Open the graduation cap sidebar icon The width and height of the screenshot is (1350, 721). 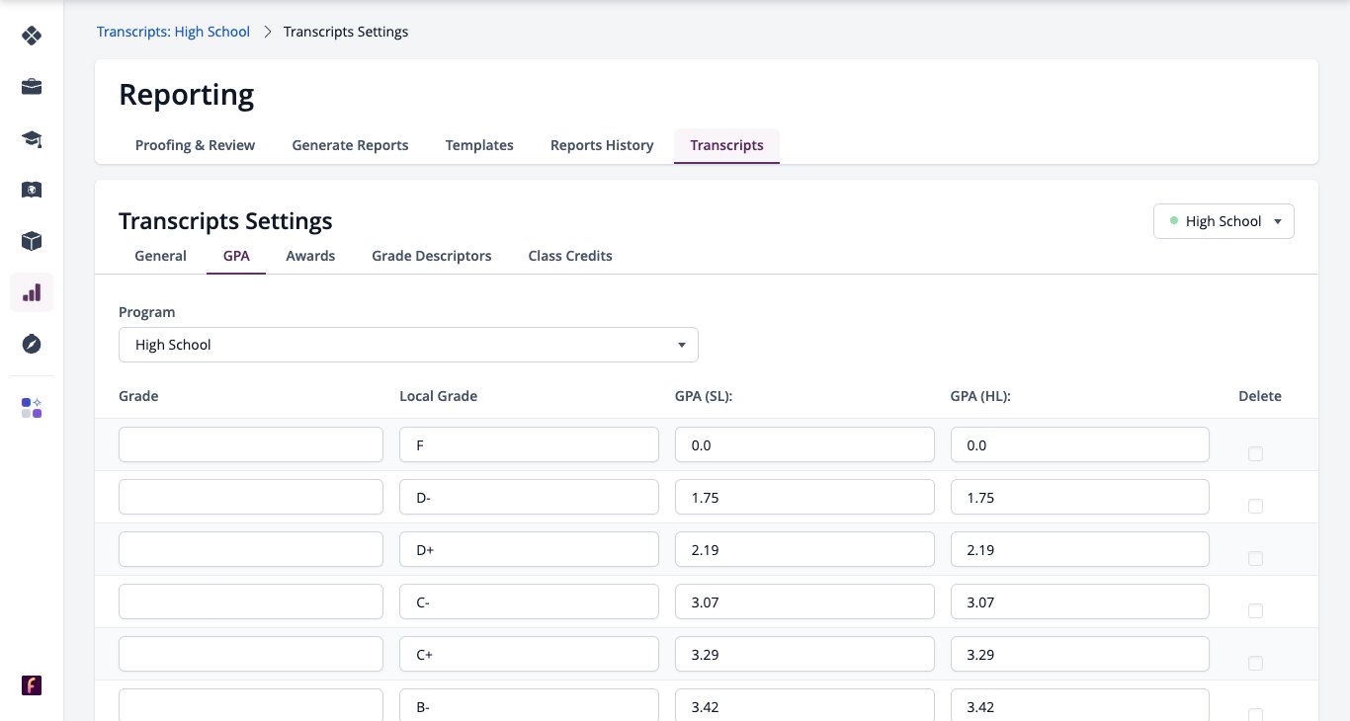32,138
